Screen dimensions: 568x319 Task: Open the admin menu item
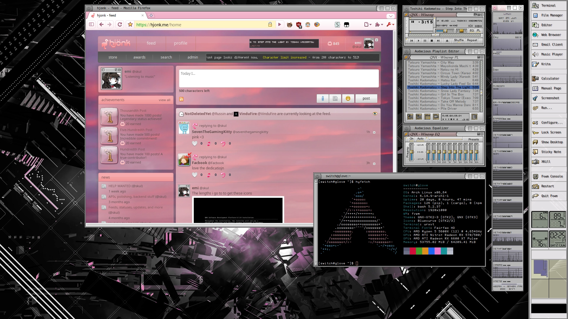pyautogui.click(x=193, y=57)
